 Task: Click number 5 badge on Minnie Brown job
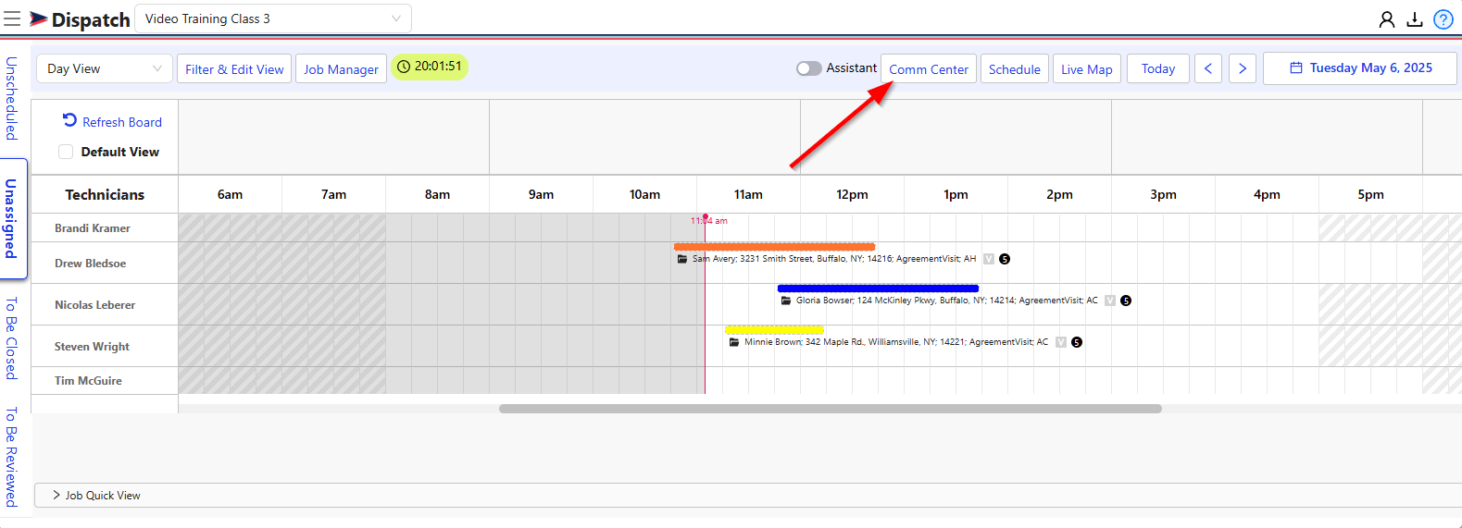(x=1077, y=342)
